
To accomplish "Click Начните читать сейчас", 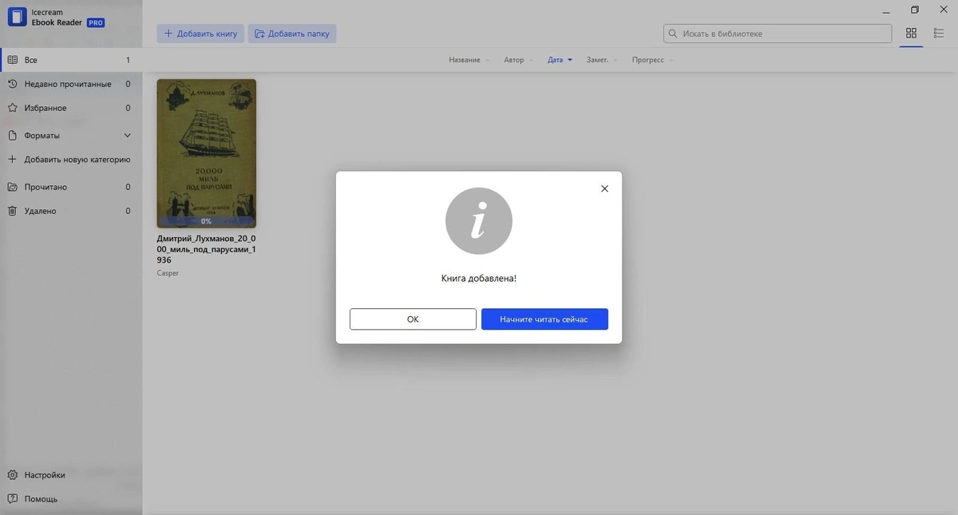I will pyautogui.click(x=544, y=319).
